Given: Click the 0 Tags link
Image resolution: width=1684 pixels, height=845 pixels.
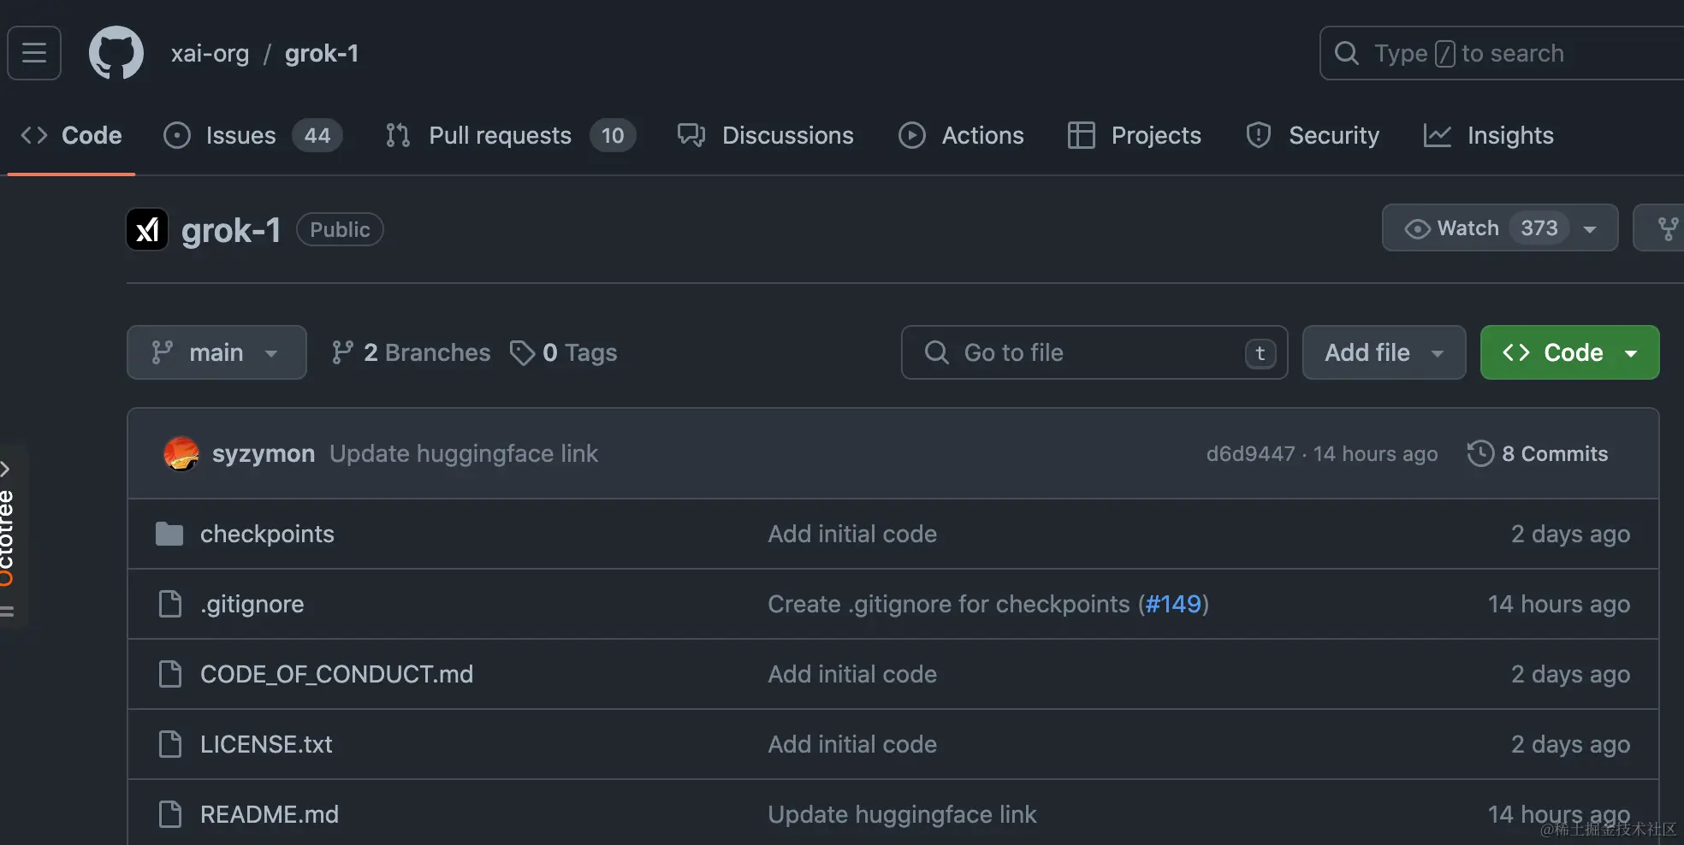Looking at the screenshot, I should click(x=564, y=352).
